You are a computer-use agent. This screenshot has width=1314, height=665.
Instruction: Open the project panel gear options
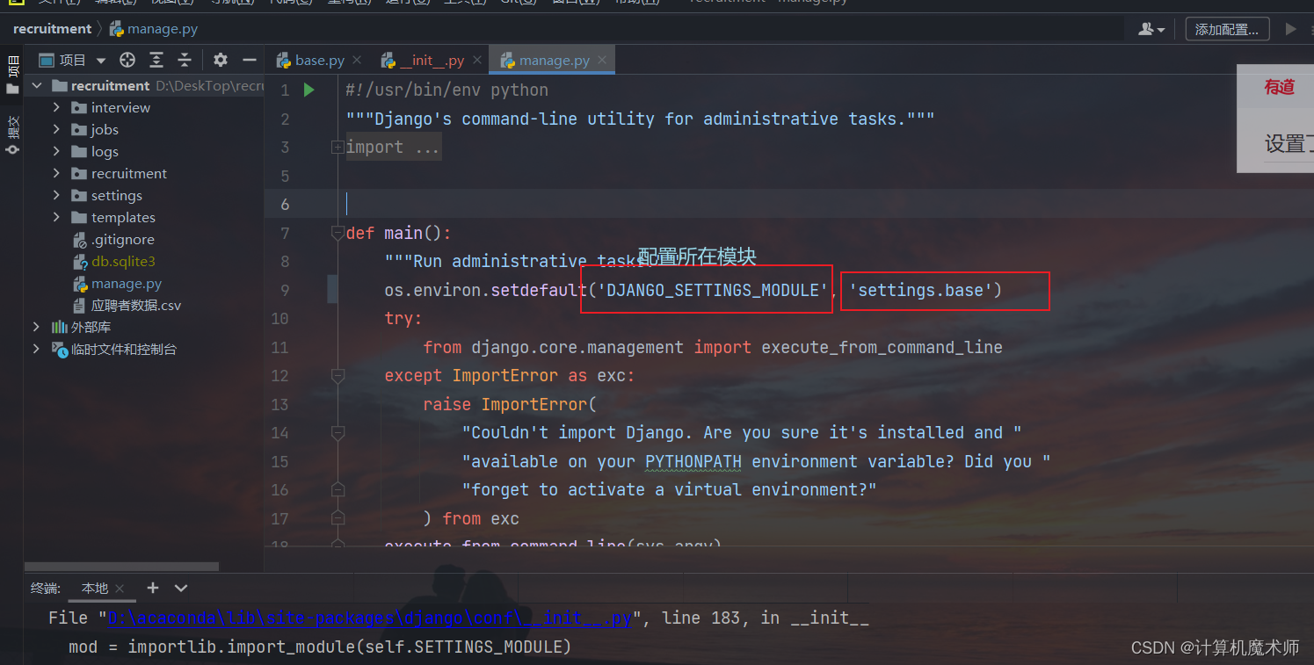pyautogui.click(x=221, y=60)
